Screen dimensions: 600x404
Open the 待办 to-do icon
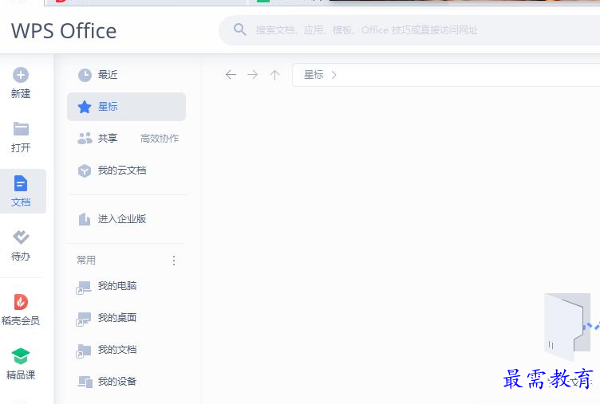[x=21, y=237]
